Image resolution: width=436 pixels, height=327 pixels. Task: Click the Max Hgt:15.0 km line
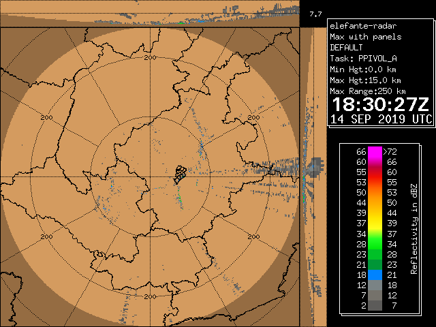point(364,80)
